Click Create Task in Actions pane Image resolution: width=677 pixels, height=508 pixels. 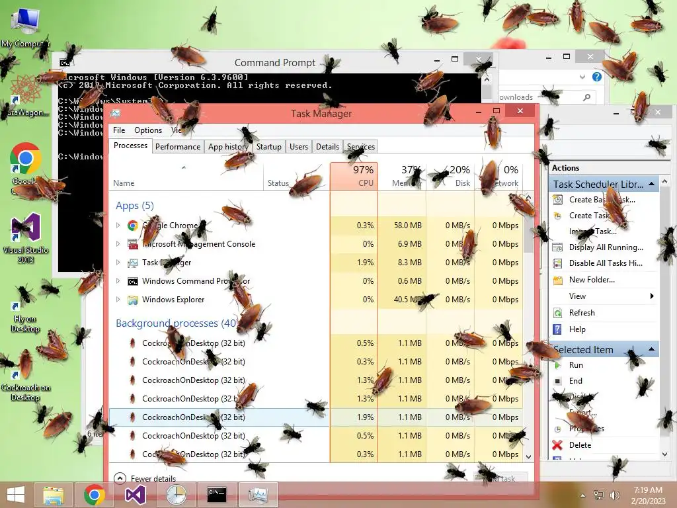(x=589, y=216)
